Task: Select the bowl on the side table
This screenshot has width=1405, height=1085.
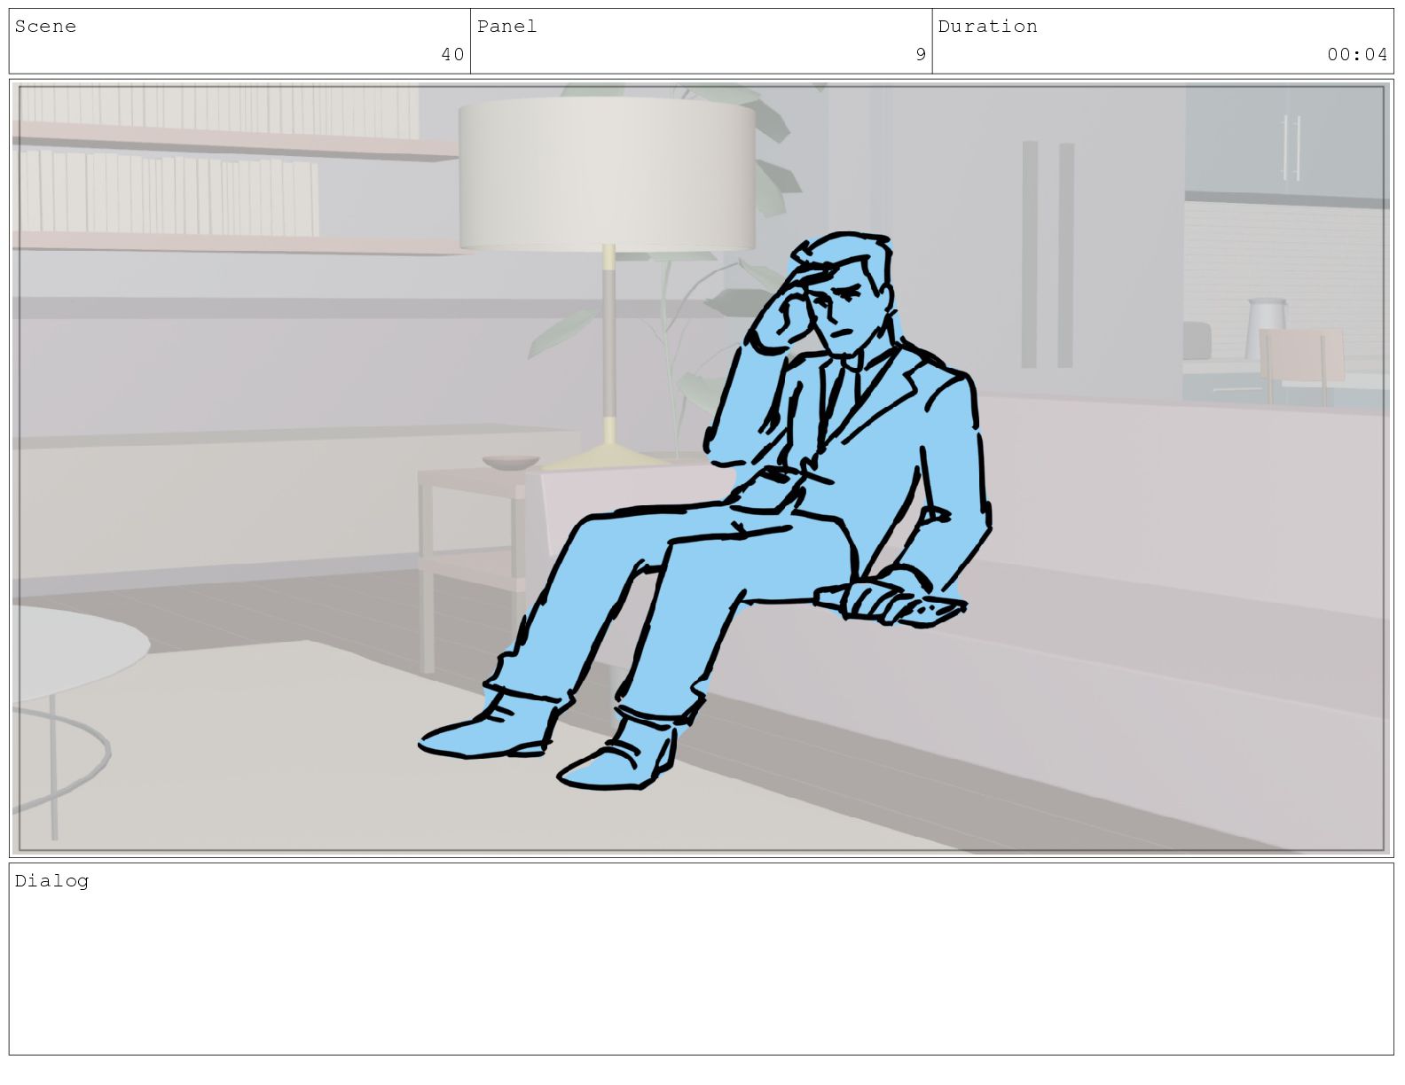Action: point(511,462)
